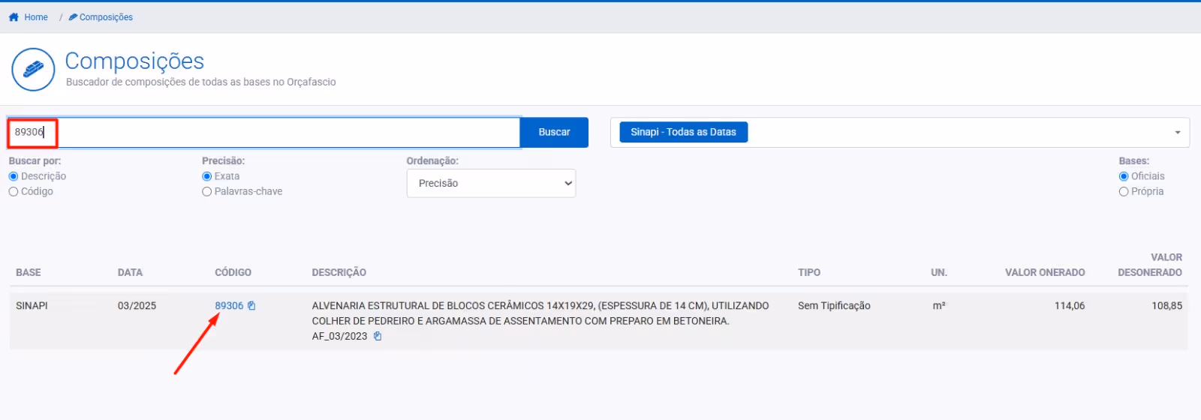The image size is (1201, 420).
Task: Click the m² unit cell
Action: tap(938, 306)
